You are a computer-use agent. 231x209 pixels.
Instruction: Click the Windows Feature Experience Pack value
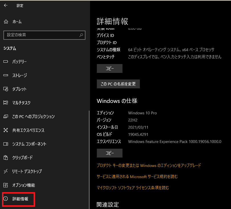[175, 142]
